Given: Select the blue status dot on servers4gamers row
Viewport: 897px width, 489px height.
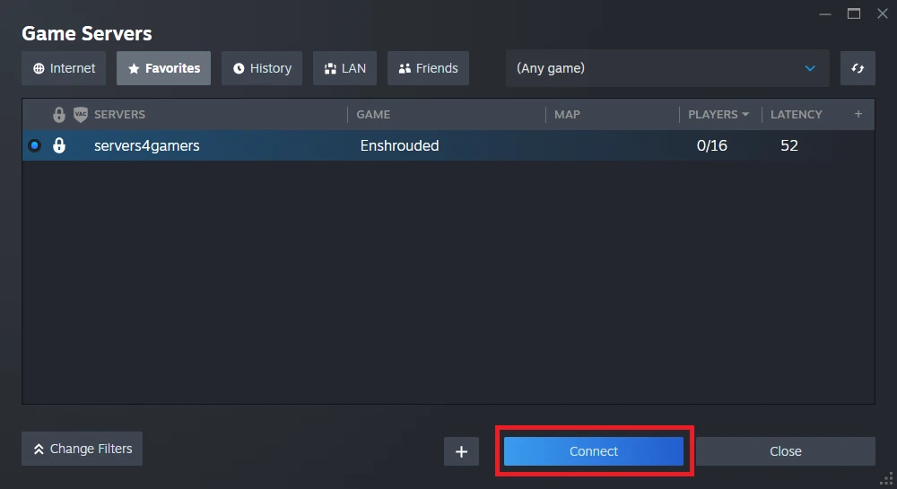Looking at the screenshot, I should 34,145.
